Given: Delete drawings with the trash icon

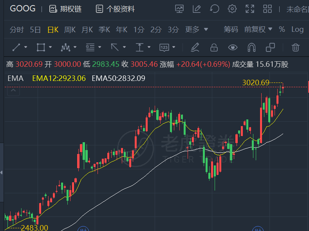Looking at the screenshot, I should click(296, 48).
